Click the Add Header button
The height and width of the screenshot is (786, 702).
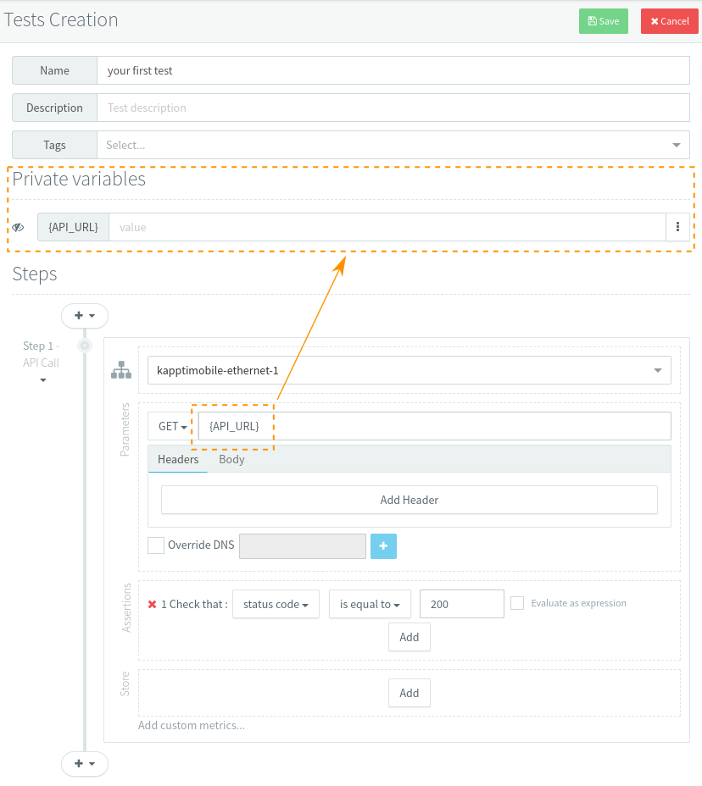click(x=409, y=500)
